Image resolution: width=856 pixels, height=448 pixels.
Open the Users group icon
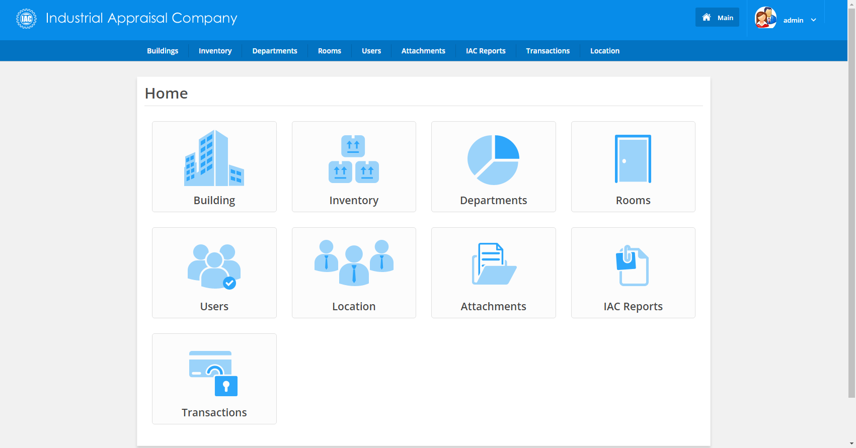pos(214,266)
